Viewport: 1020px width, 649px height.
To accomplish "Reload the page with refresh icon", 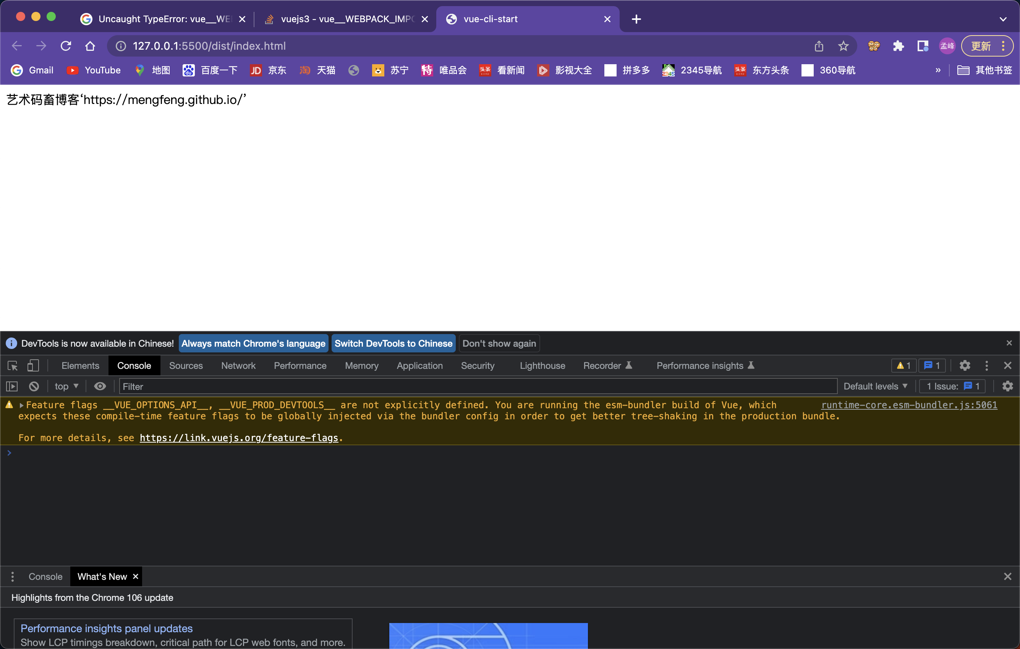I will coord(66,46).
